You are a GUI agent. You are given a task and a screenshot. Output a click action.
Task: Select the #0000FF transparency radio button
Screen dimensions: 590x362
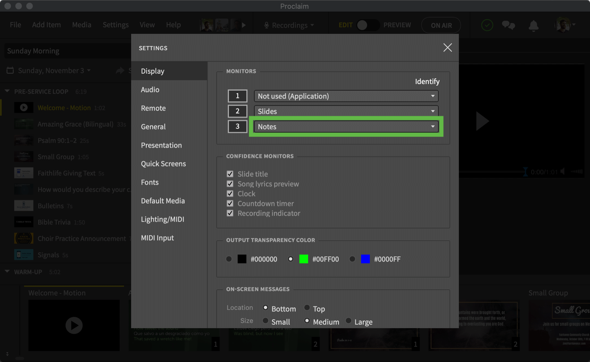pyautogui.click(x=352, y=259)
